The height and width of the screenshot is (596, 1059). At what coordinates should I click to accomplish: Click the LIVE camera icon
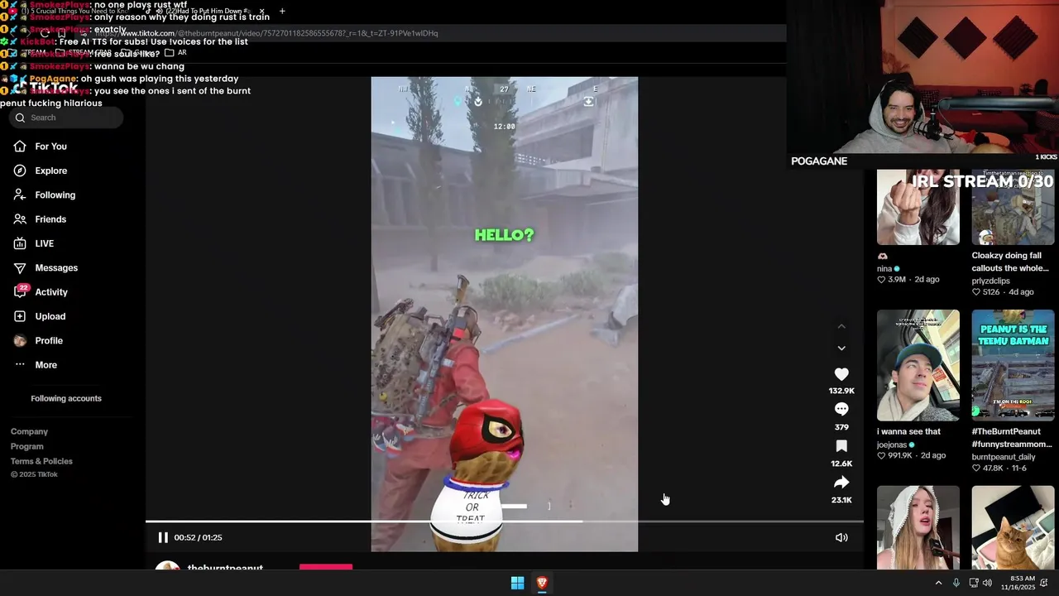[20, 243]
